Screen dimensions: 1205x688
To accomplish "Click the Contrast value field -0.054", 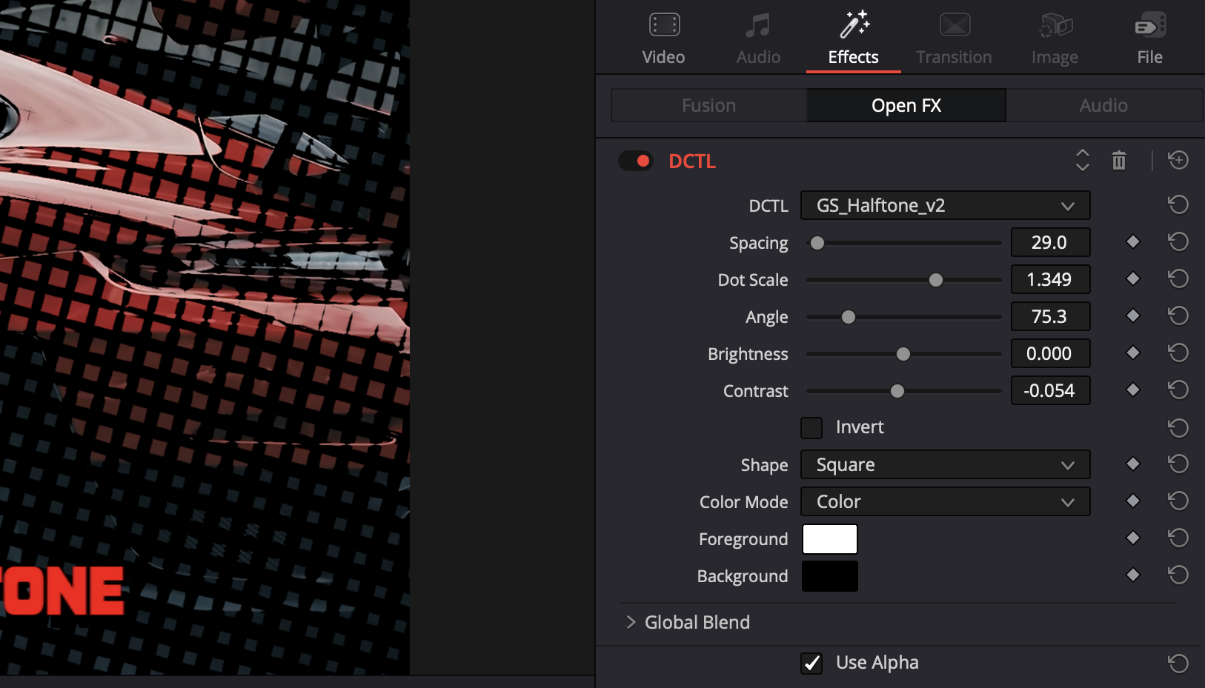I will (x=1050, y=390).
